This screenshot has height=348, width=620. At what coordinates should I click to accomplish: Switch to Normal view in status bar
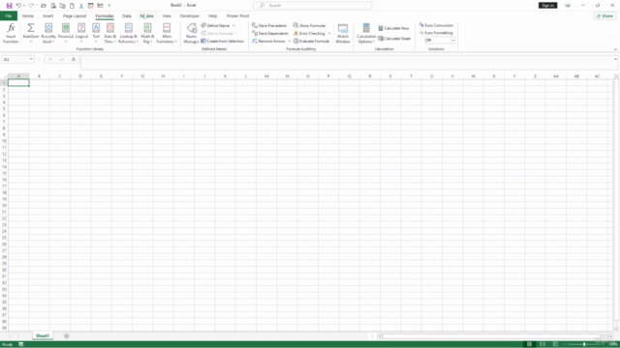[x=530, y=344]
